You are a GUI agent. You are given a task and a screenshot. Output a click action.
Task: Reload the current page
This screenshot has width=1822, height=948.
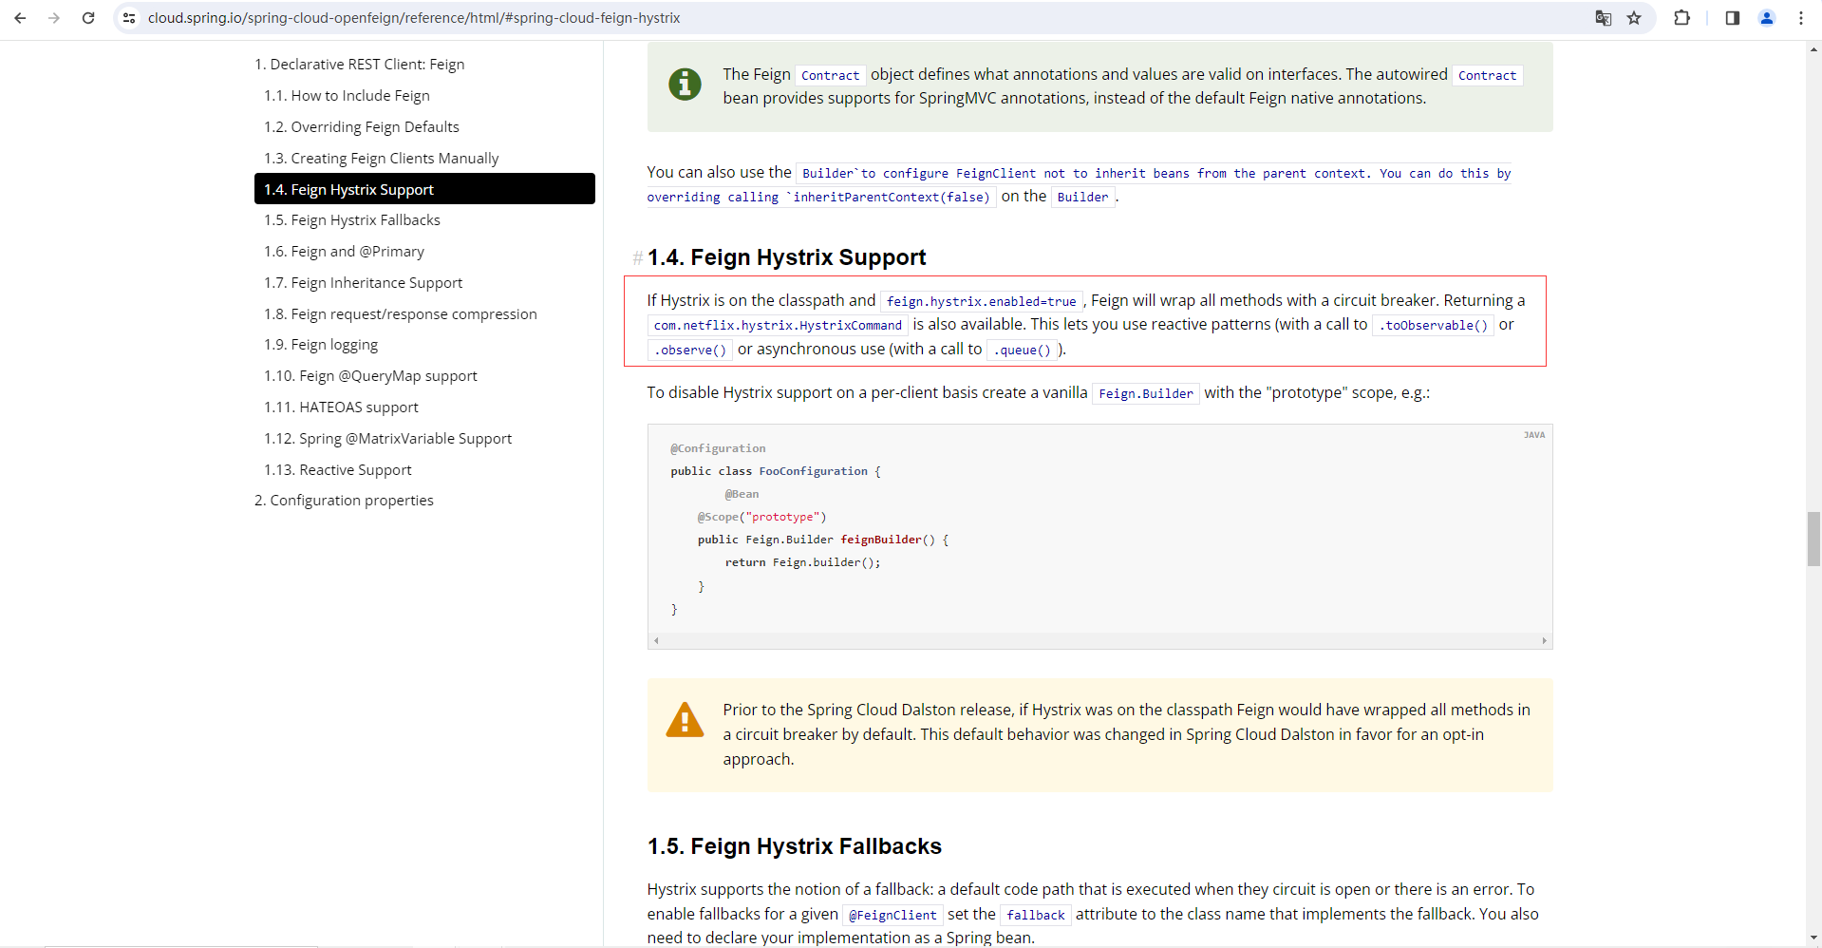(x=88, y=18)
